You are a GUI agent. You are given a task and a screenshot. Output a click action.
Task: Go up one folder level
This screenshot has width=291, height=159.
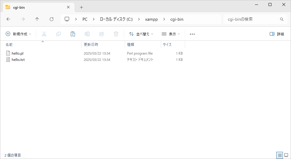[37, 19]
